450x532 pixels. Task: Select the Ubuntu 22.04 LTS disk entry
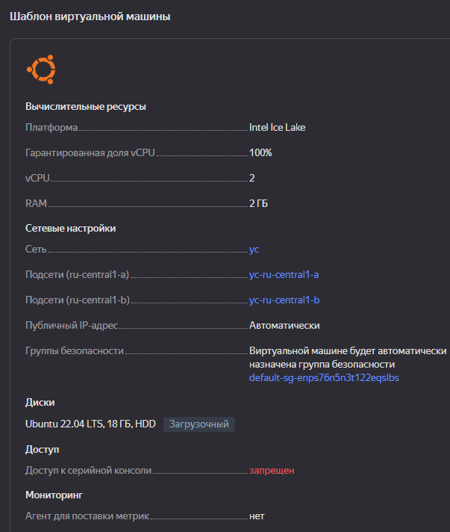90,424
